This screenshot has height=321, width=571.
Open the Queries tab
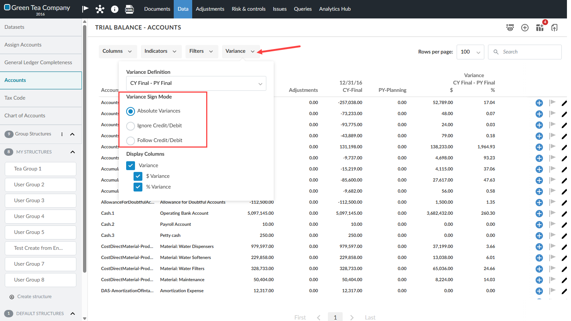[303, 9]
